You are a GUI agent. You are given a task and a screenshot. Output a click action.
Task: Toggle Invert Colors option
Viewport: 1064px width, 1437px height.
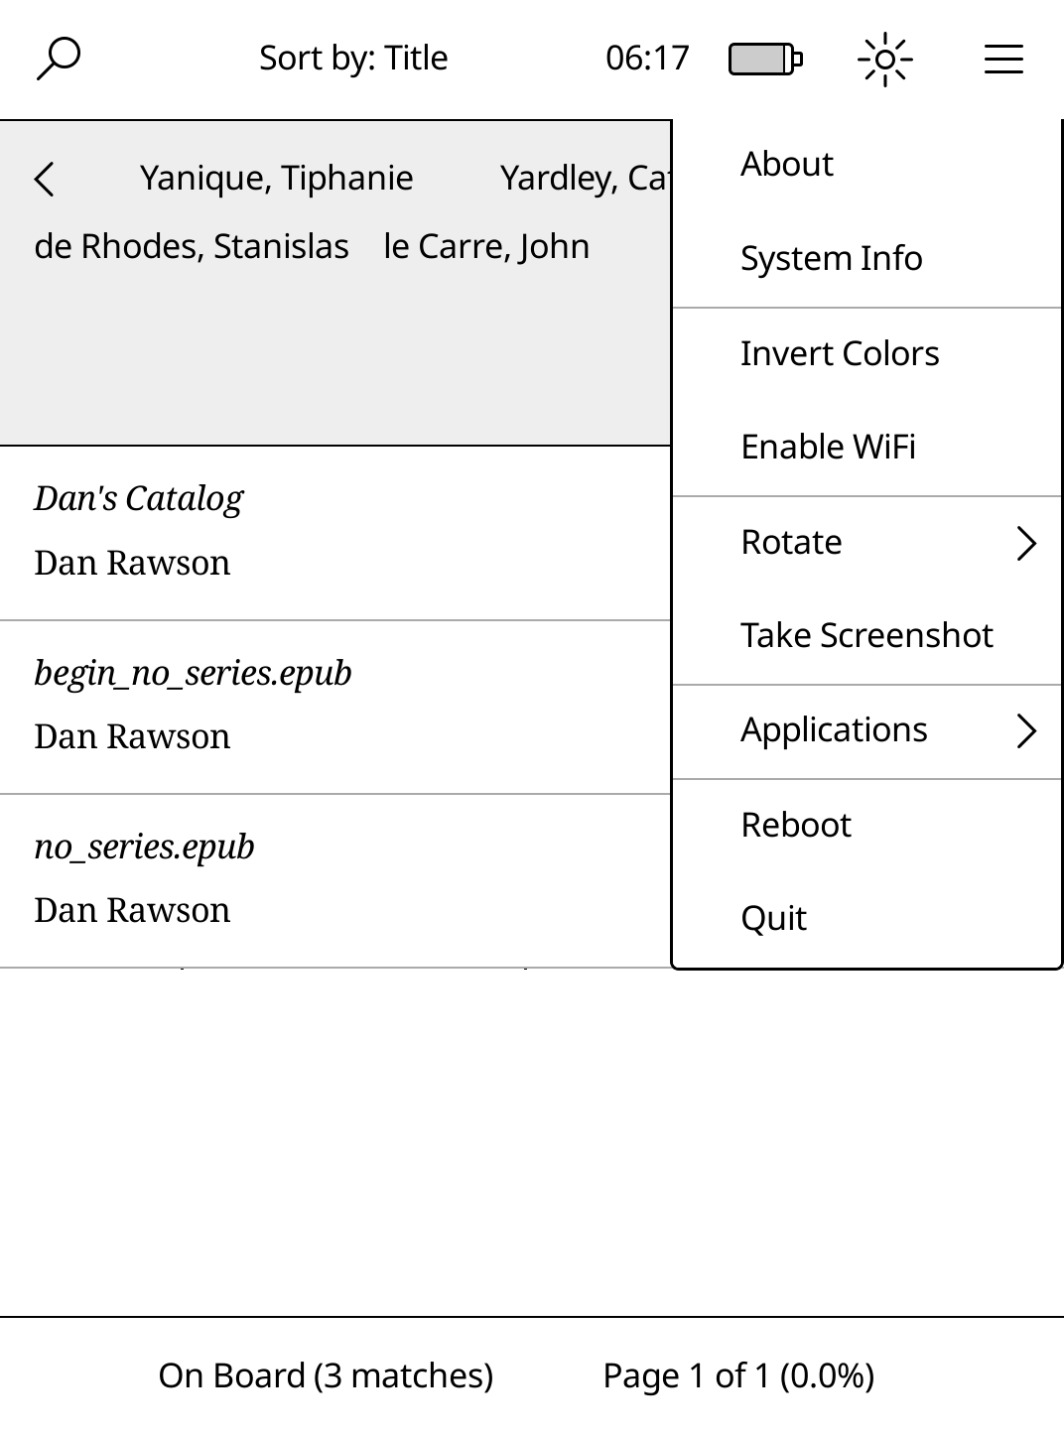pos(840,354)
